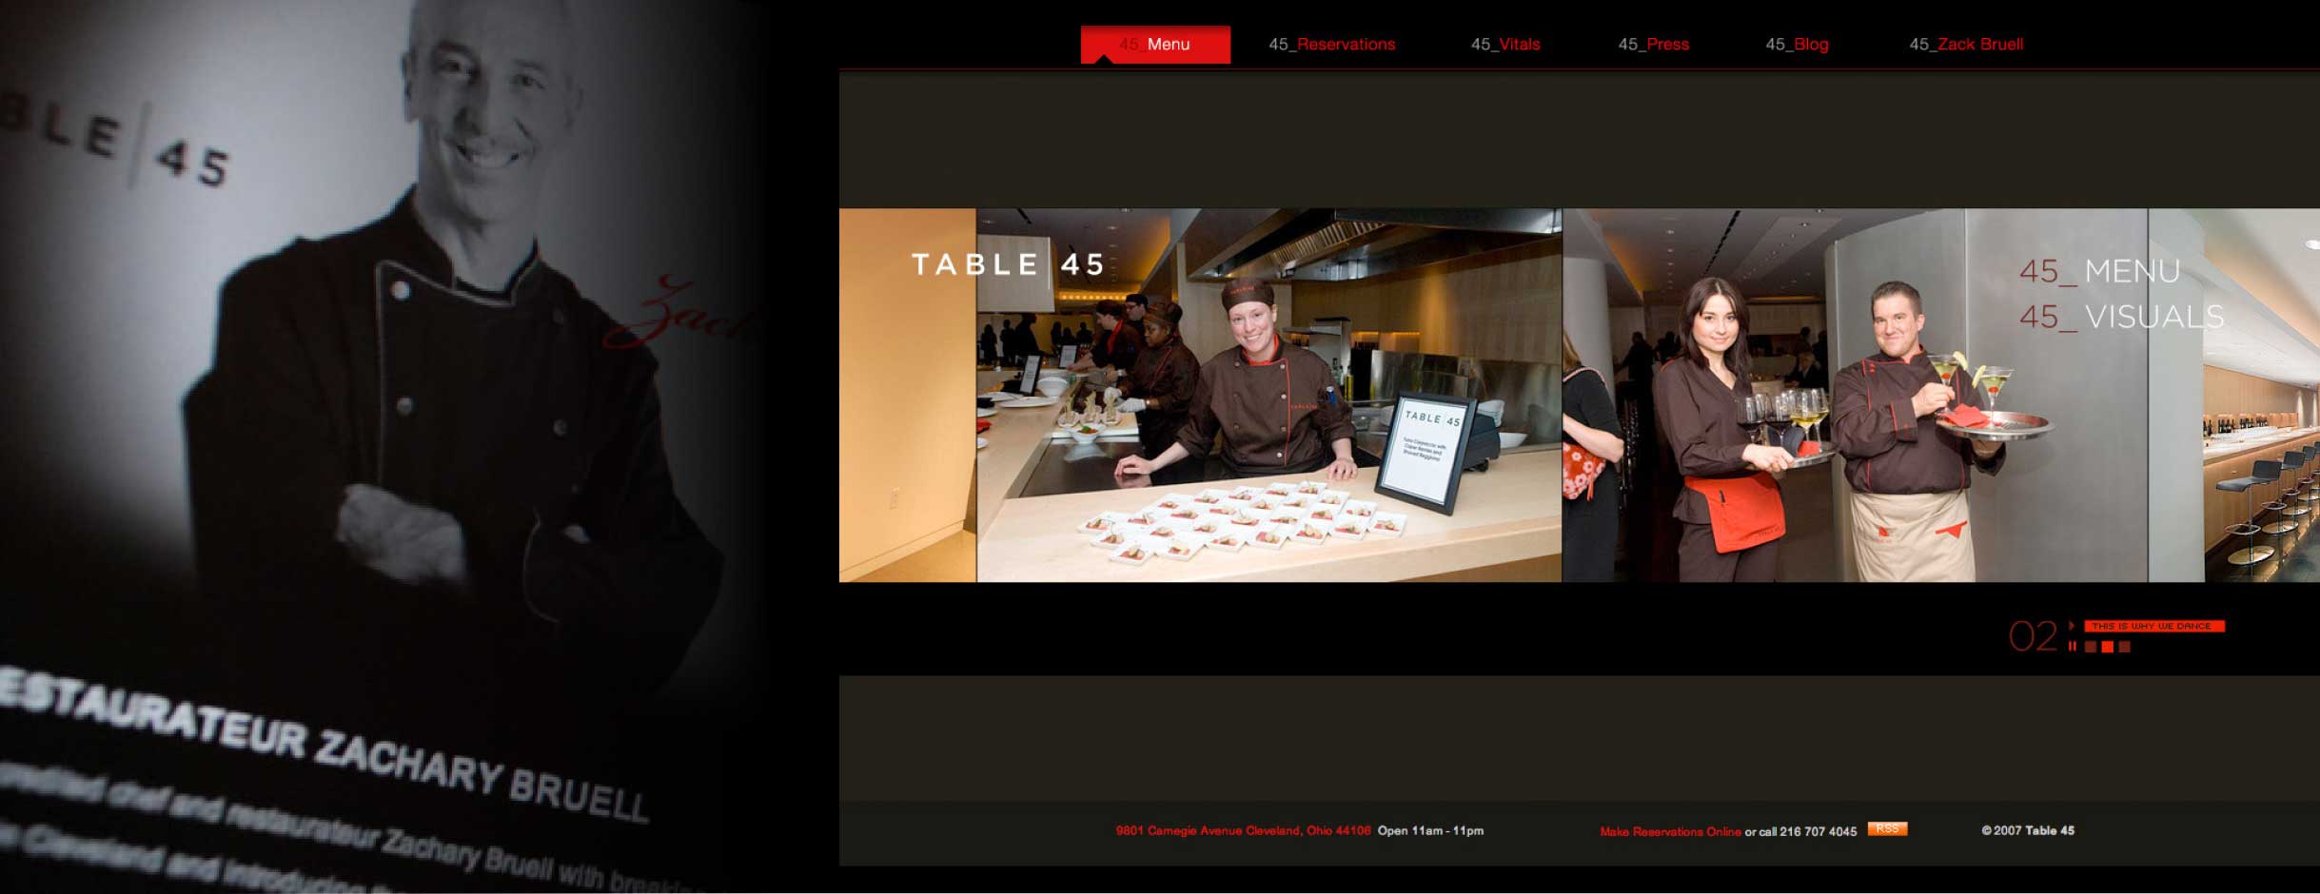Click the small play arrow beside 02

(x=2072, y=625)
